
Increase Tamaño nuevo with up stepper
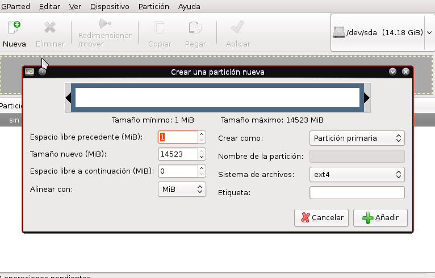click(202, 151)
